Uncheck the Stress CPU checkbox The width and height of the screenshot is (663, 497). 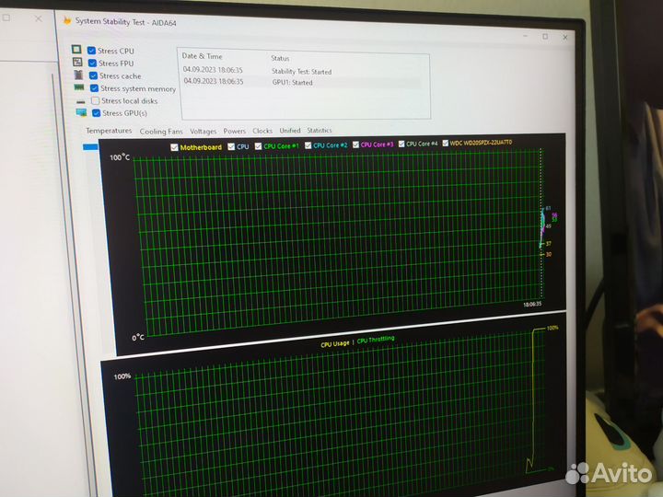tap(91, 51)
